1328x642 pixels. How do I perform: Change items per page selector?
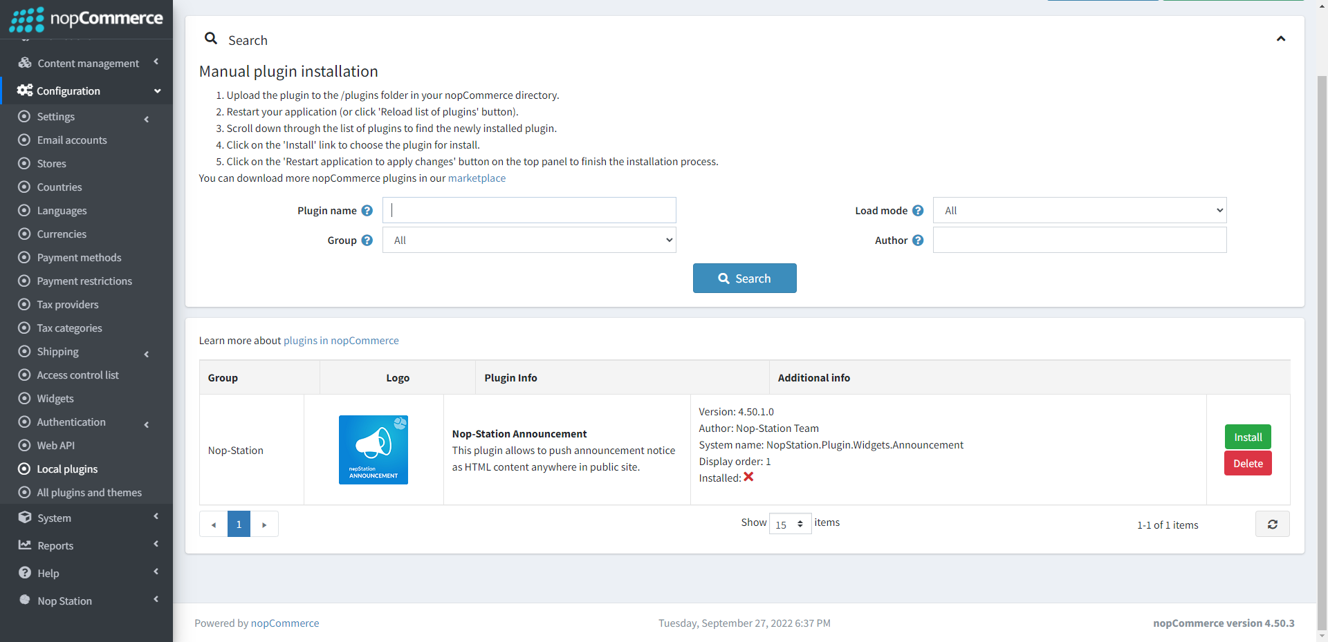[790, 525]
